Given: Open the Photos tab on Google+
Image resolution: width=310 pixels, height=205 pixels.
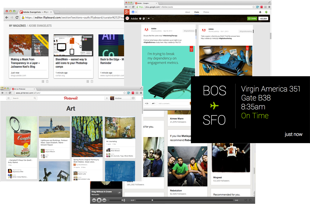Looking at the screenshot, I should (206, 12).
